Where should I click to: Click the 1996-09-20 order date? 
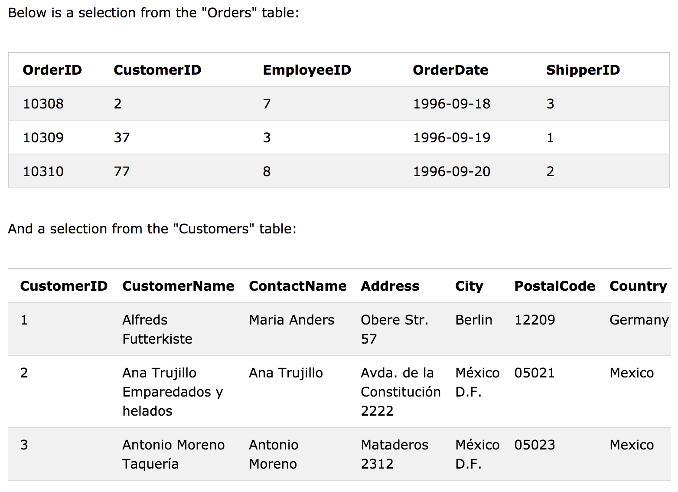(x=451, y=171)
